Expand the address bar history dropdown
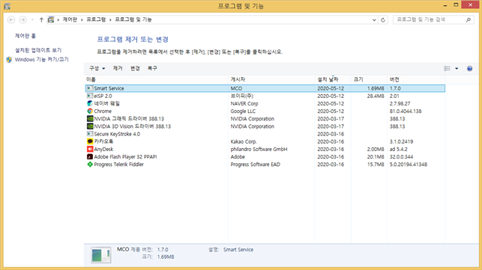This screenshot has width=482, height=270. point(374,20)
